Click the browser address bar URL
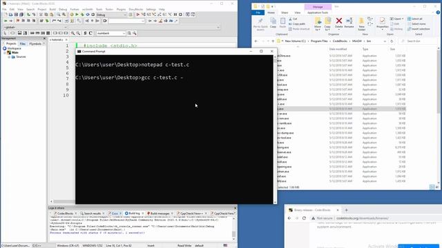The width and height of the screenshot is (442, 248). click(362, 218)
